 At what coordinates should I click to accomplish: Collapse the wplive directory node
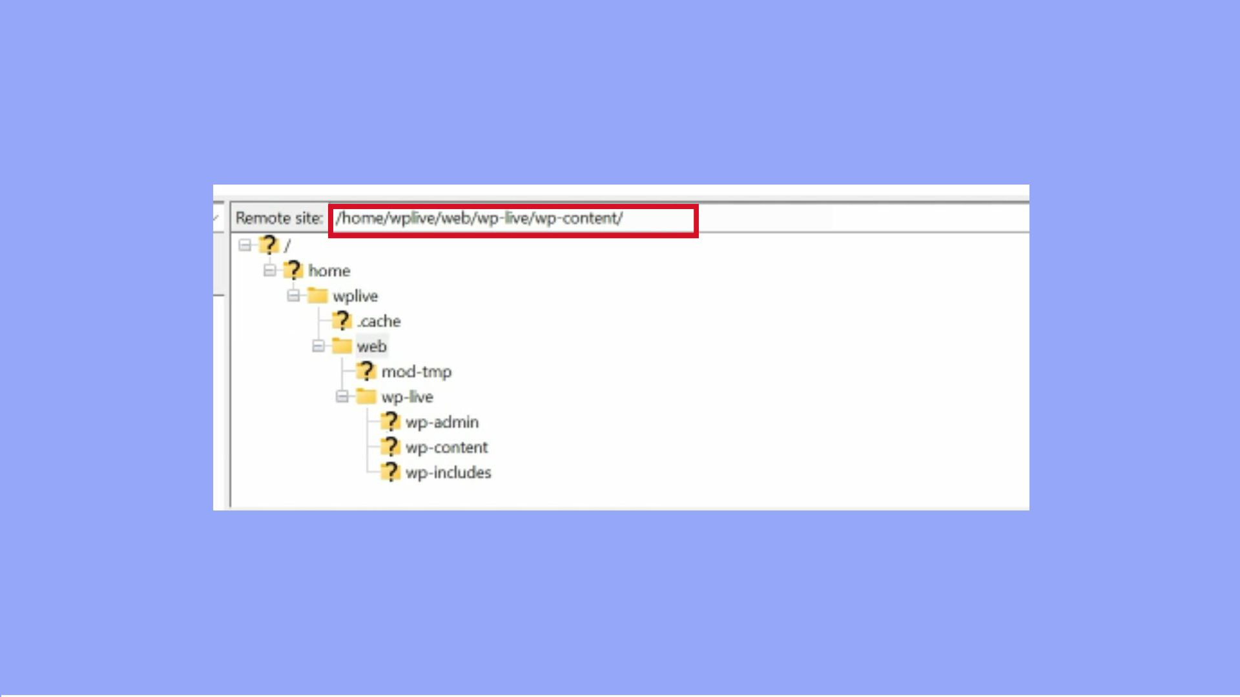tap(294, 296)
